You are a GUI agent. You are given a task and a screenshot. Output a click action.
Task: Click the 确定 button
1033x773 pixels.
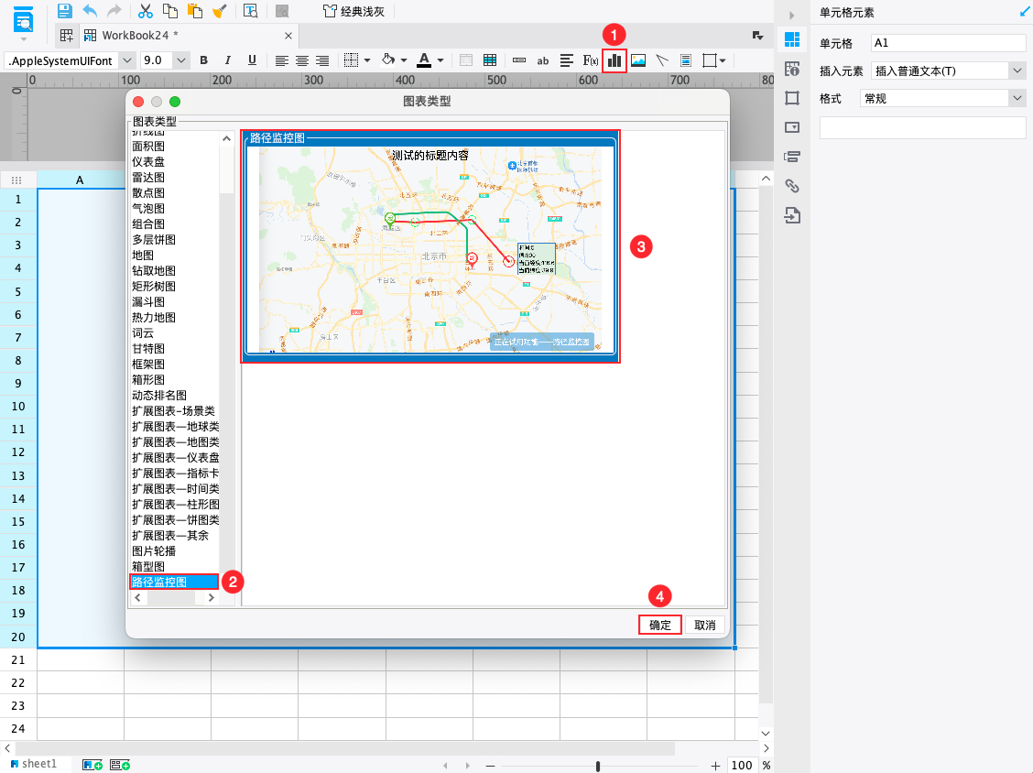[660, 625]
